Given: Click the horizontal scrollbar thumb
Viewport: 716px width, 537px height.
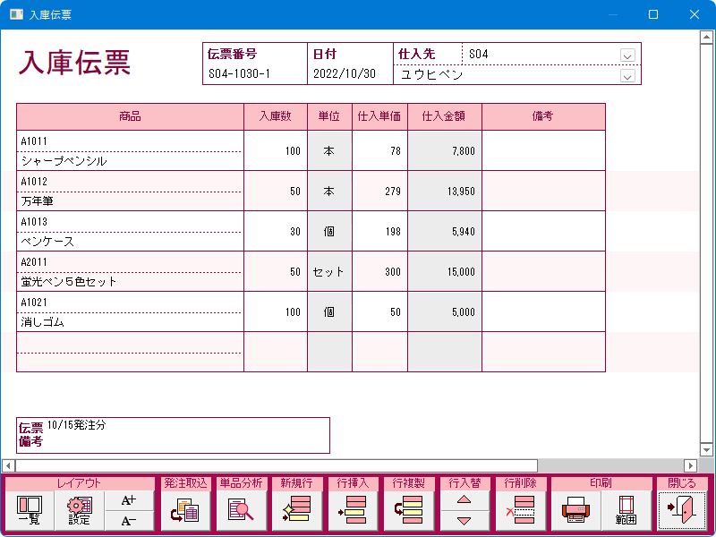Looking at the screenshot, I should pyautogui.click(x=277, y=465).
